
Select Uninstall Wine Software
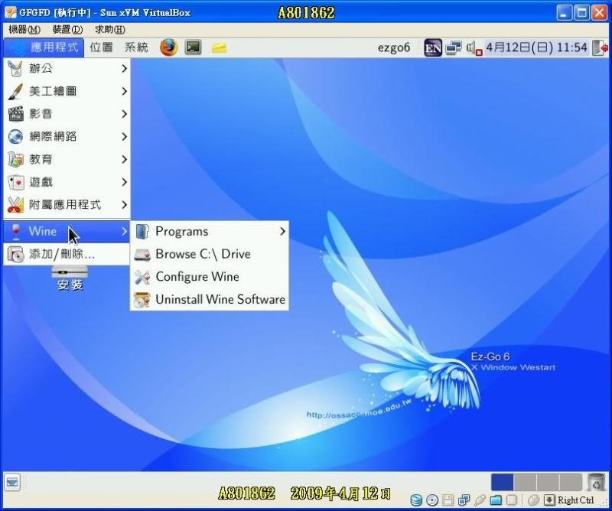tap(210, 299)
